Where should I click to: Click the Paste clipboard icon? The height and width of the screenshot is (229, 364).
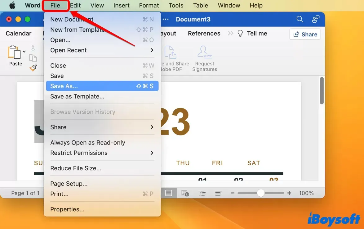click(14, 52)
